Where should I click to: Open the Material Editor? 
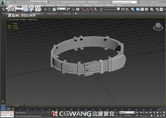152,9
